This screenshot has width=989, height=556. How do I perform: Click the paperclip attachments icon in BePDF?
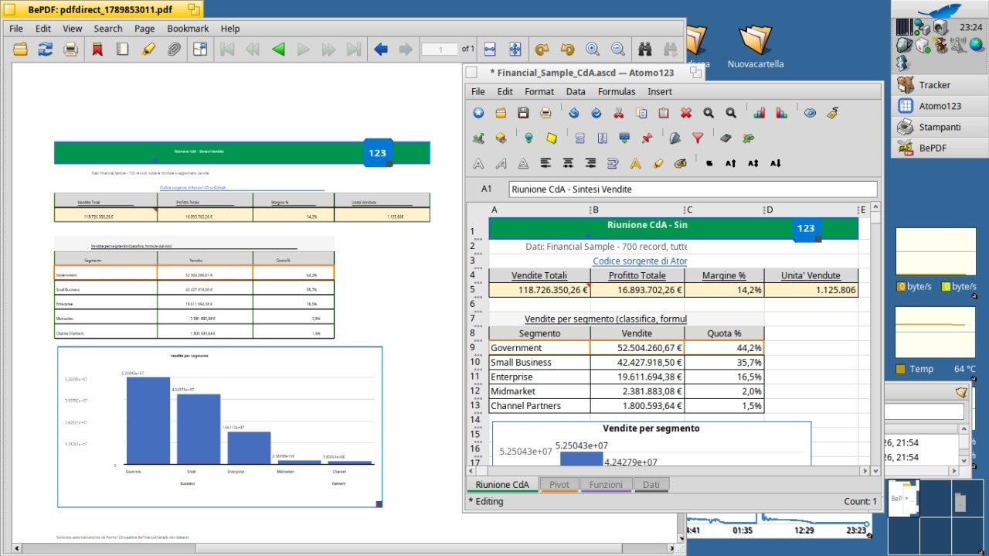[x=174, y=49]
